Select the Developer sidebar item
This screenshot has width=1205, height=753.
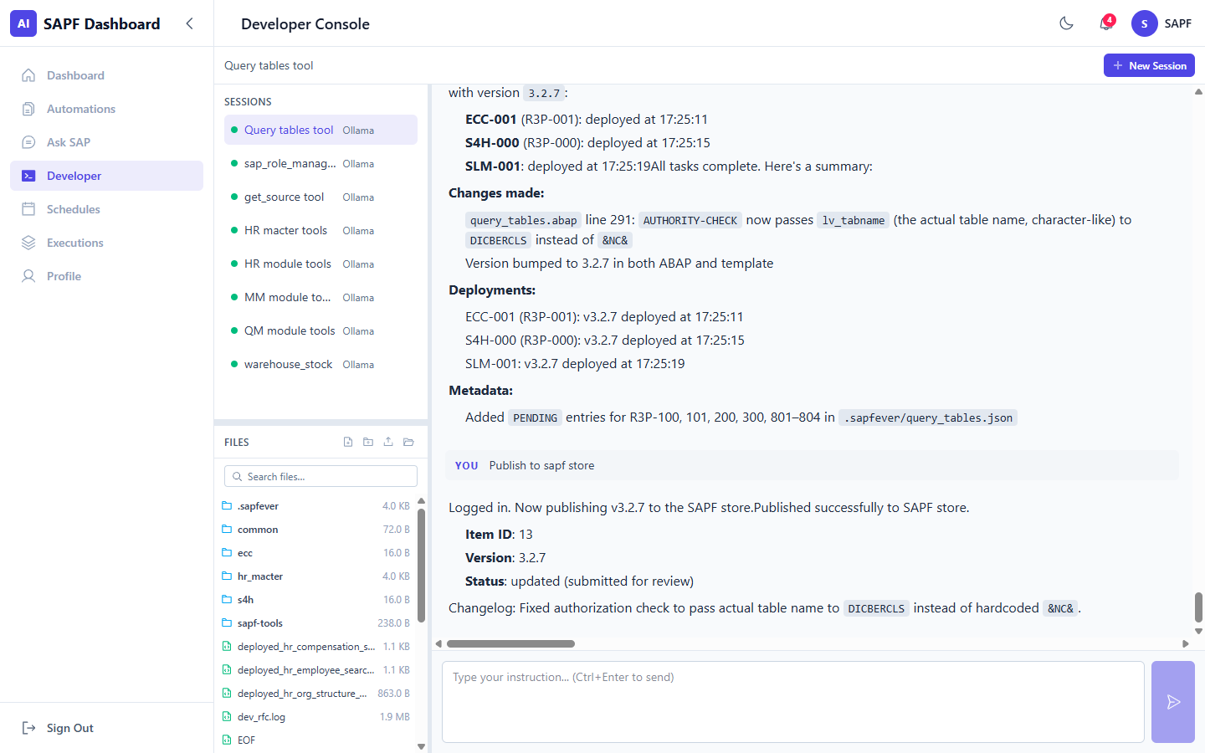click(106, 176)
